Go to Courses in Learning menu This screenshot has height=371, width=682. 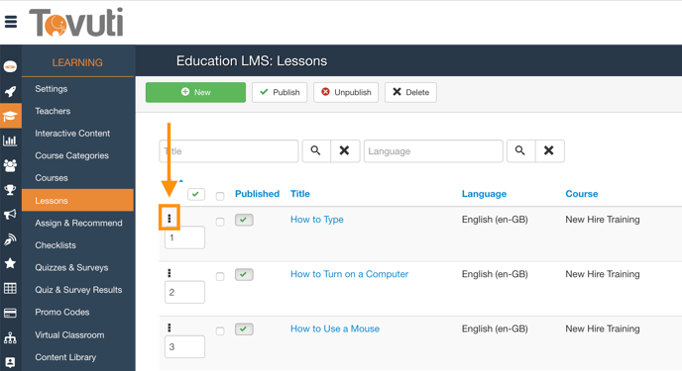52,178
